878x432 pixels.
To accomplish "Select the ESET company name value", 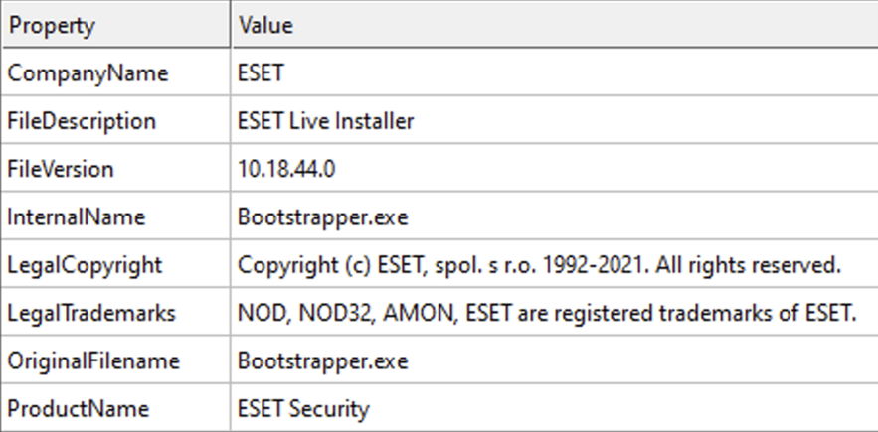I will 261,73.
